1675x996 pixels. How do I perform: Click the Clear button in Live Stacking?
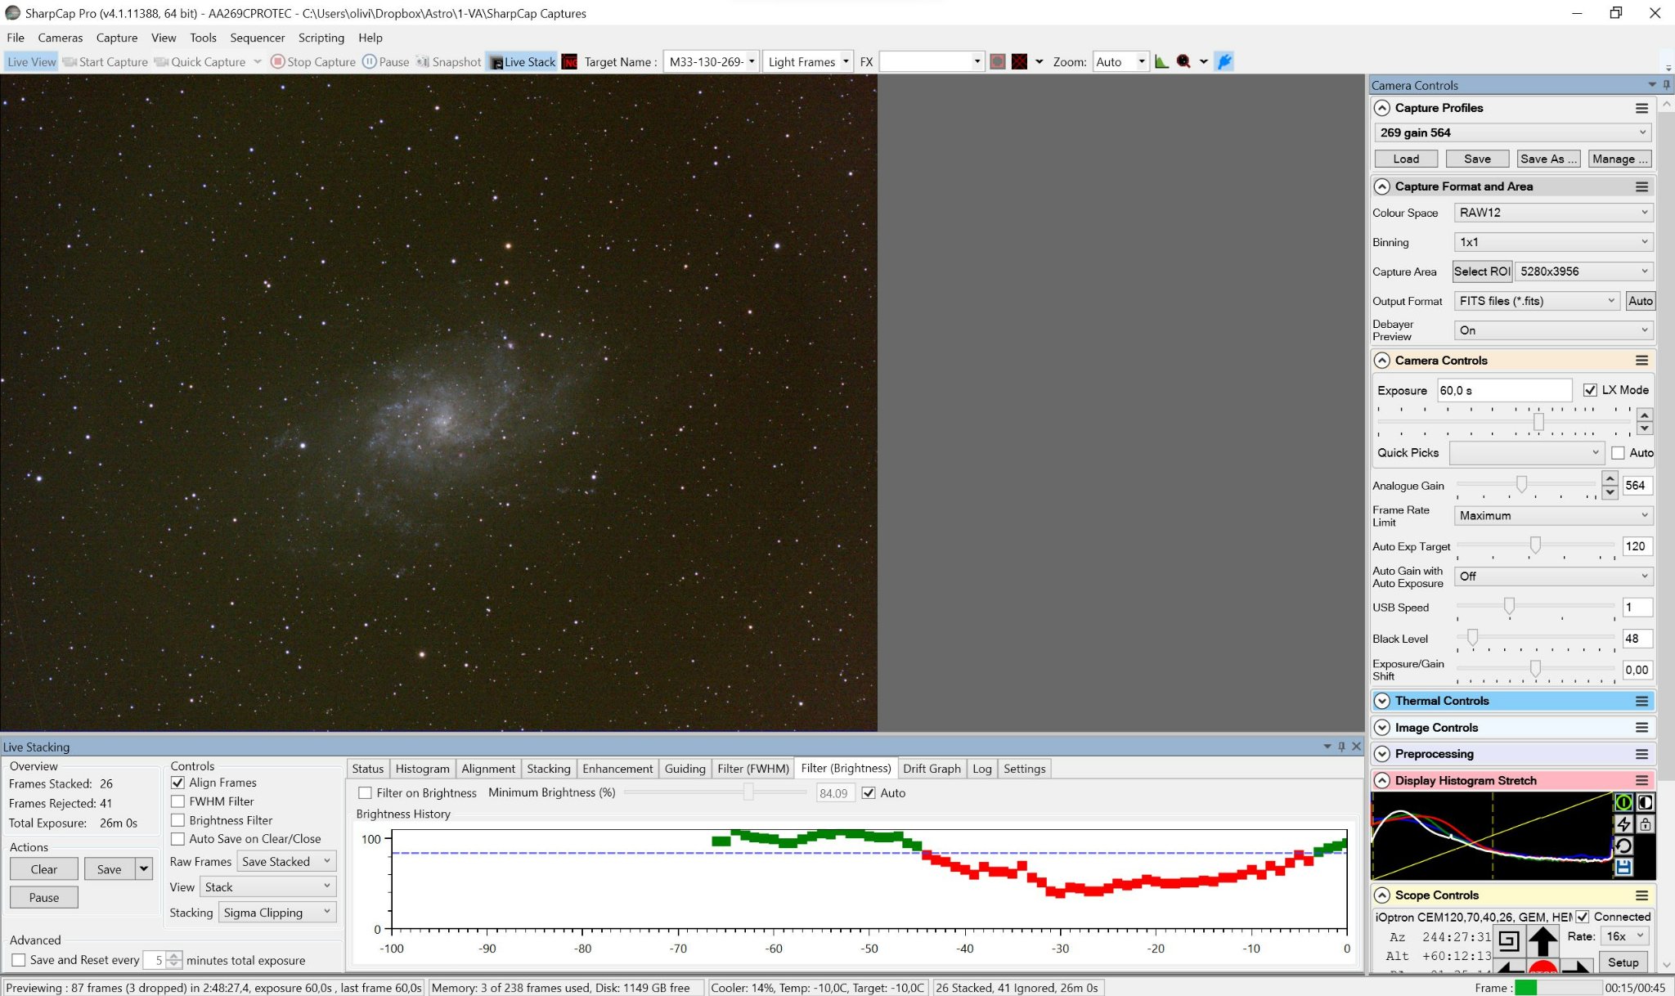tap(44, 869)
